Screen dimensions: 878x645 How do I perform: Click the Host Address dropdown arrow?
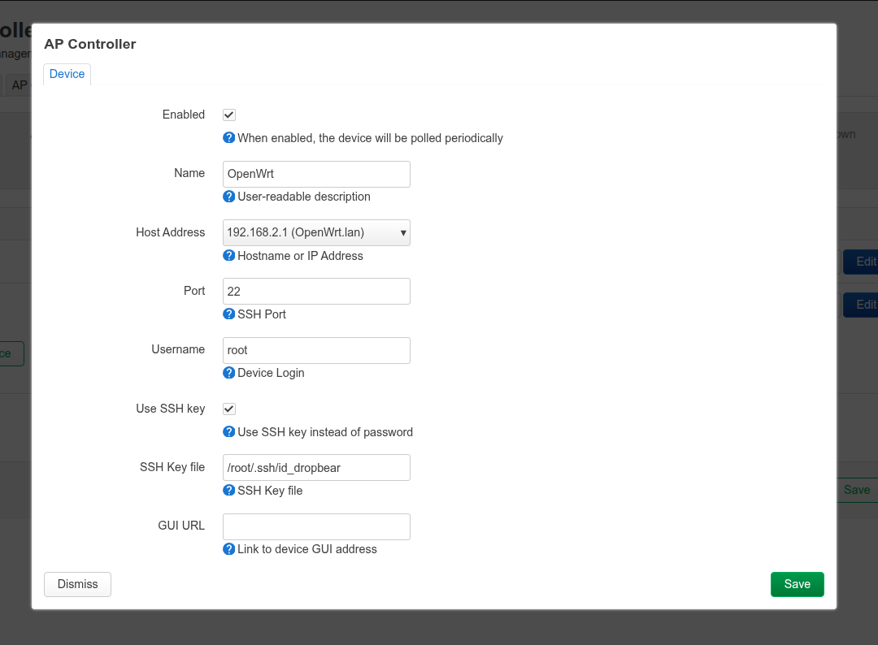tap(403, 233)
